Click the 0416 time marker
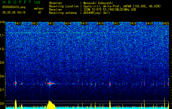 [x=100, y=23]
